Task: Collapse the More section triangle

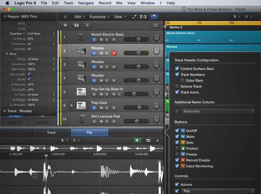Action: tap(7, 54)
